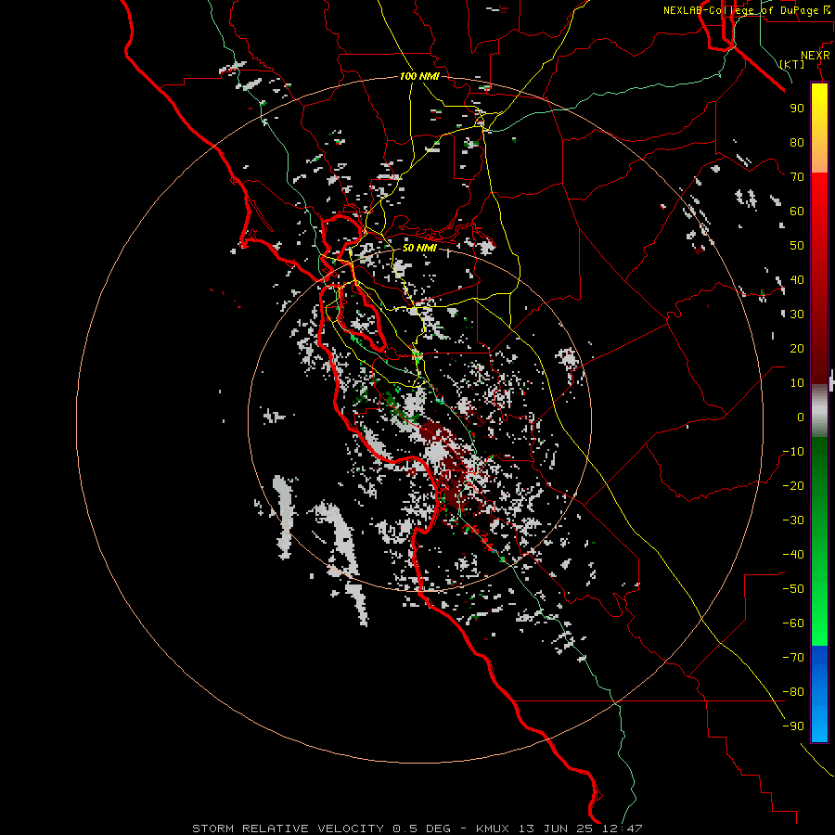Click the 0 knot scale label

click(x=801, y=417)
